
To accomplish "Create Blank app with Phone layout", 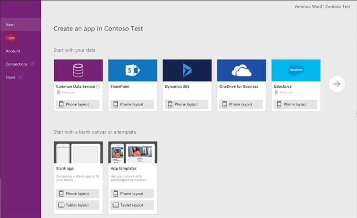I will pos(78,194).
